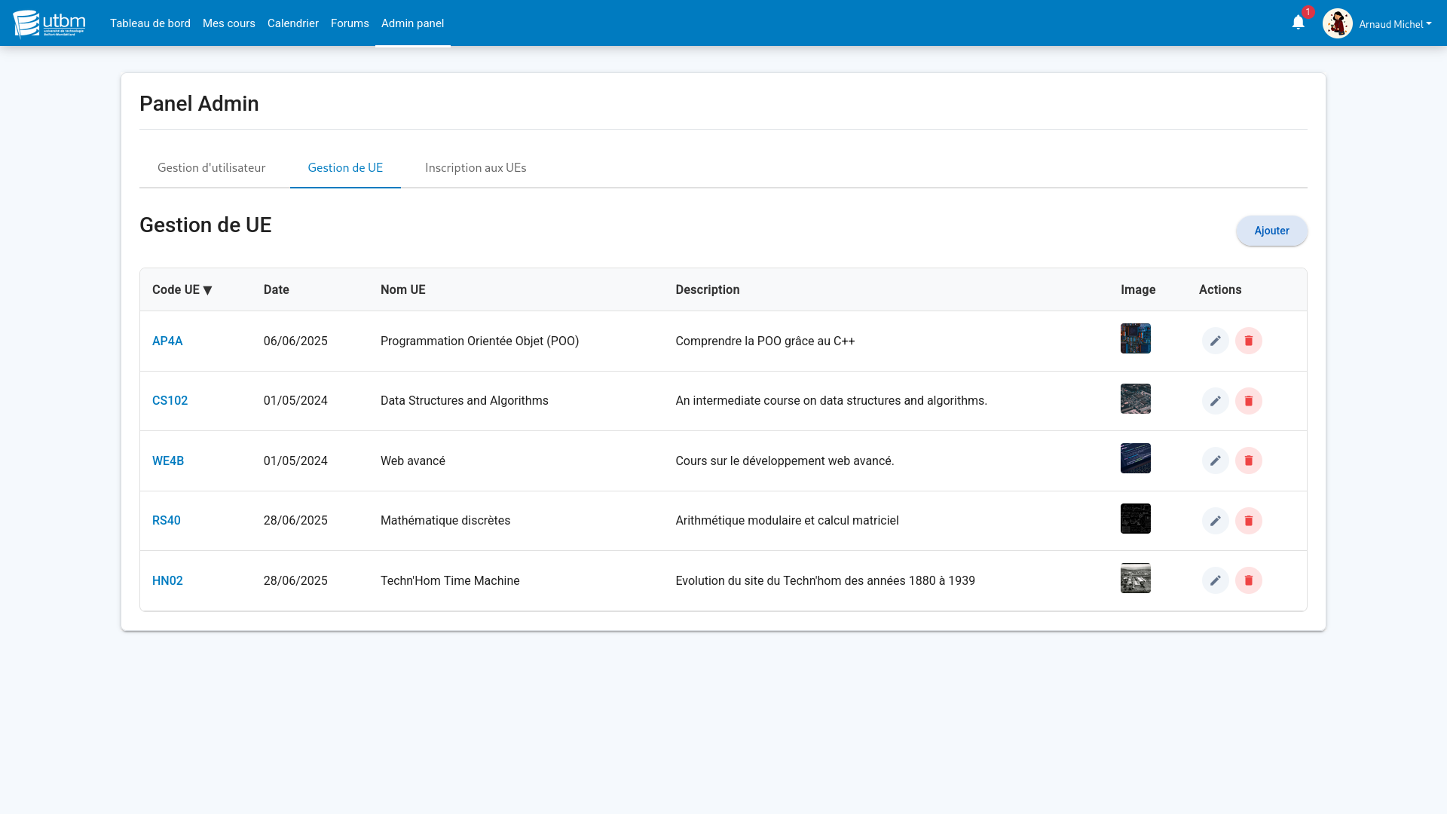Click the Ajouter button

click(x=1271, y=231)
